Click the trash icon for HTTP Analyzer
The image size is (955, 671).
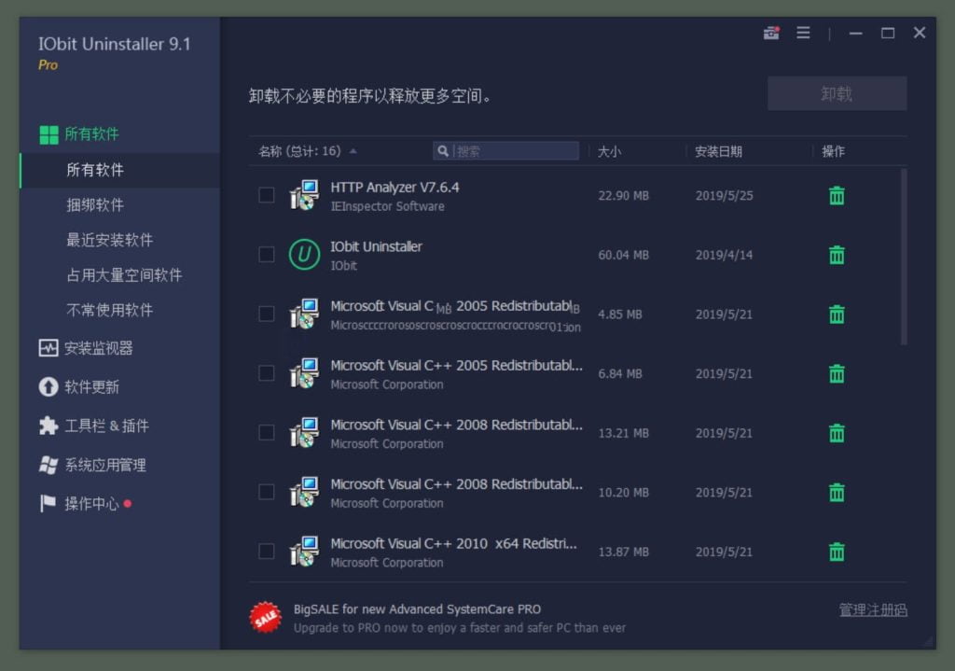coord(837,195)
